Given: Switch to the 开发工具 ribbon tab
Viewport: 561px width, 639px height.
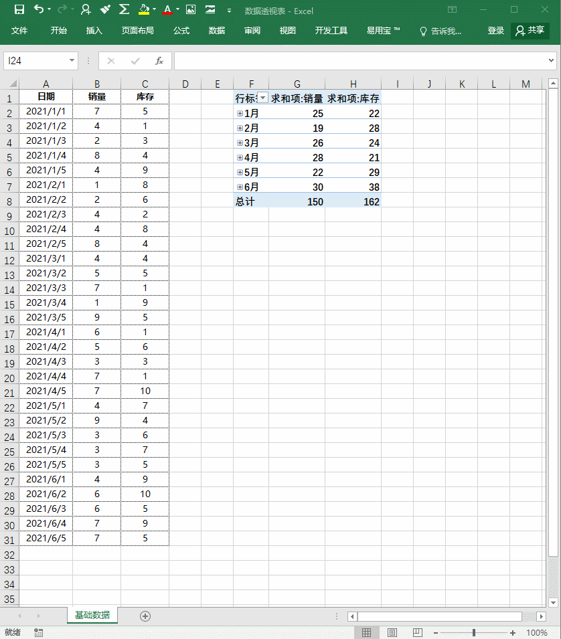Looking at the screenshot, I should [x=331, y=31].
